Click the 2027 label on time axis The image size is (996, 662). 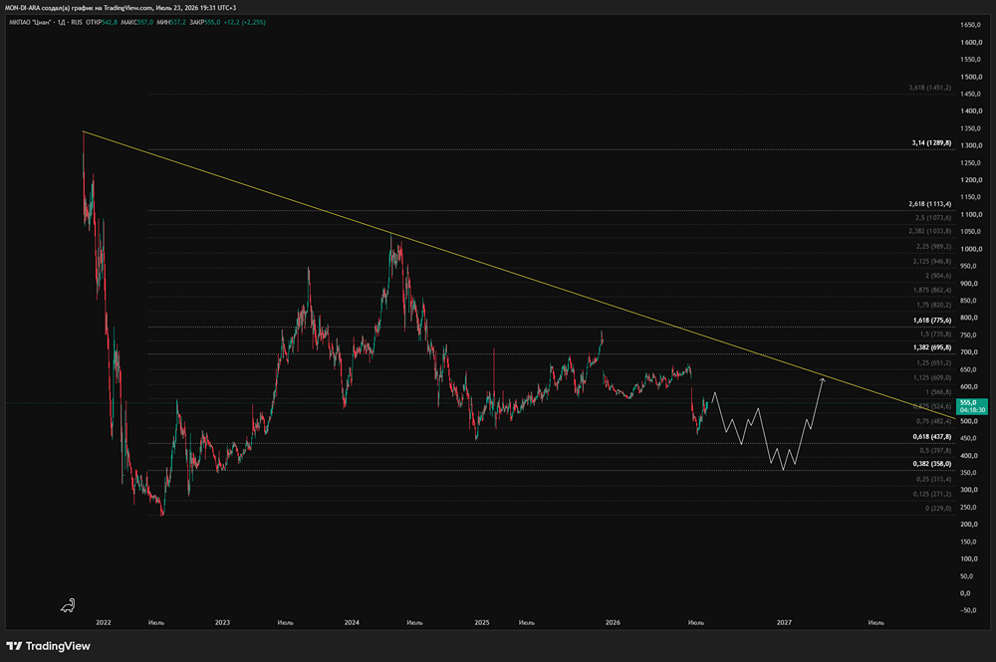point(784,622)
